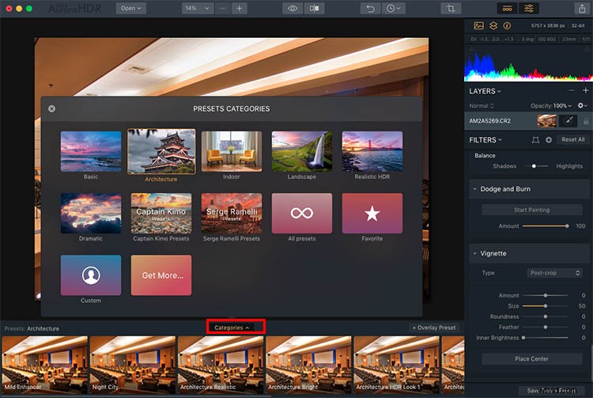Click the + Overlay Preset button
This screenshot has height=398, width=593.
pos(434,328)
